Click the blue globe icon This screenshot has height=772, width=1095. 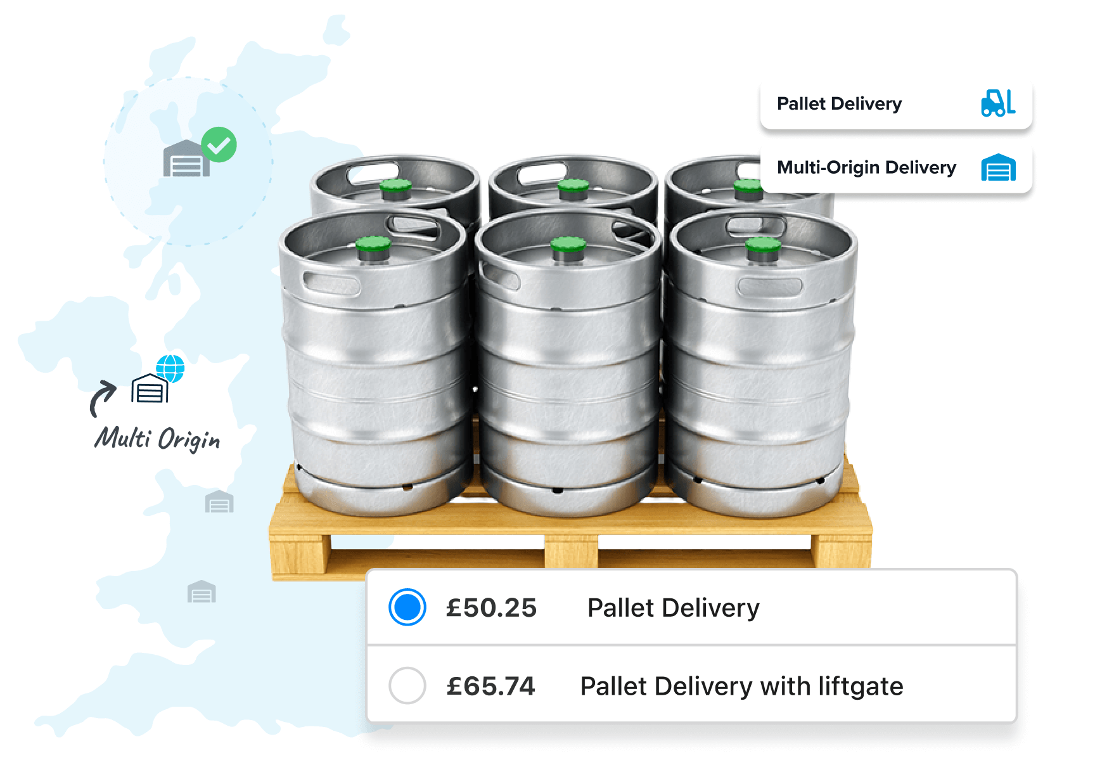(170, 368)
